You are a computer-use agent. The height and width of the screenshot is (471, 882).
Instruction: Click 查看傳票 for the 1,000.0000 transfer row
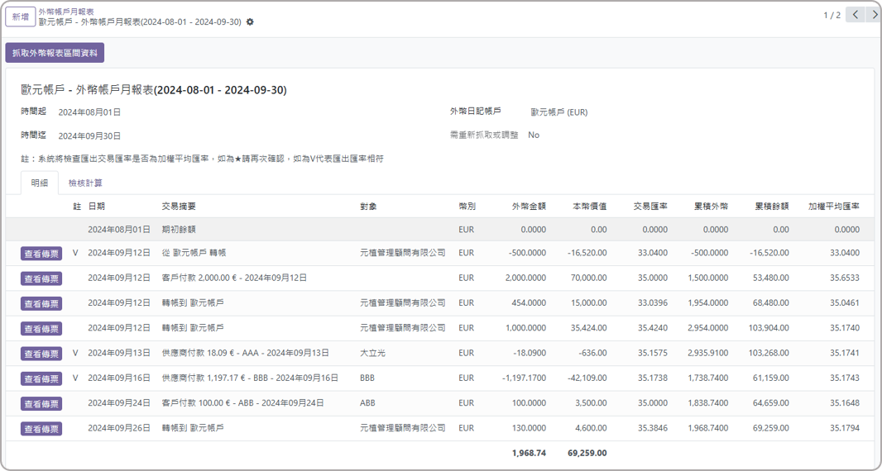[x=41, y=329]
